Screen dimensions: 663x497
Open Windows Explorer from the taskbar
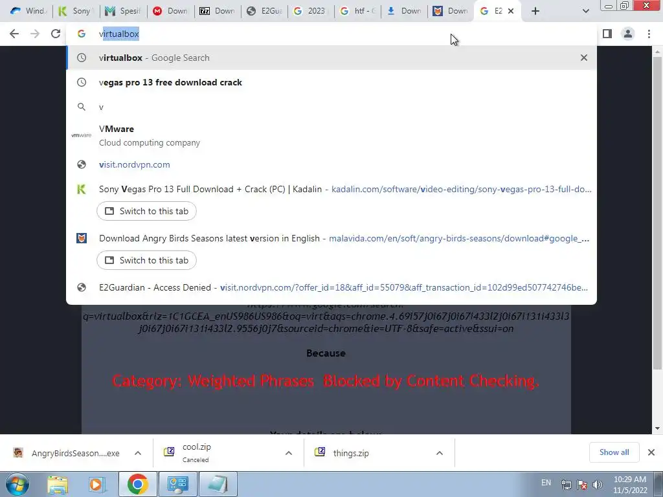coord(58,484)
